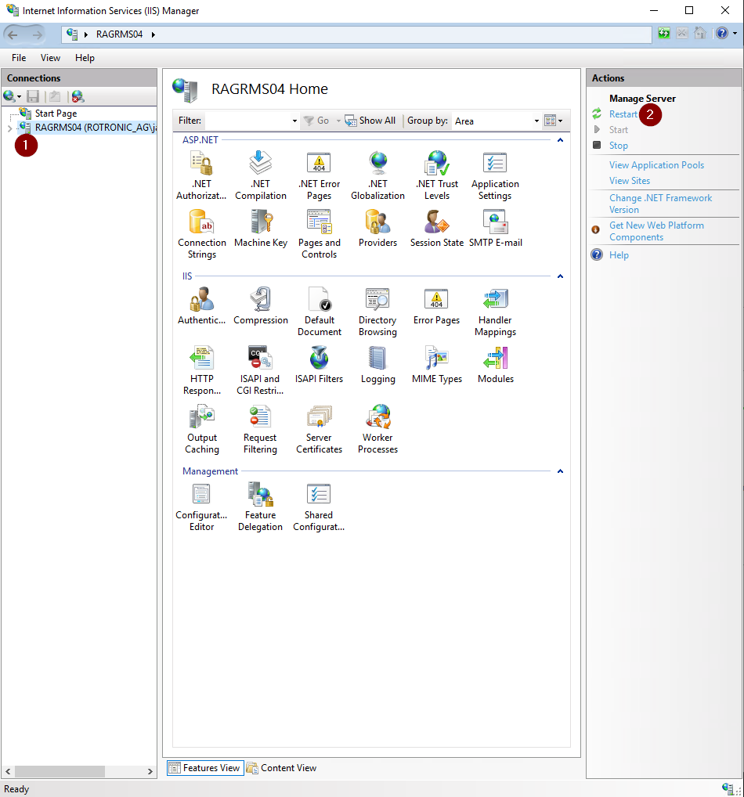744x797 pixels.
Task: Click View Application Pools link
Action: pyautogui.click(x=656, y=165)
